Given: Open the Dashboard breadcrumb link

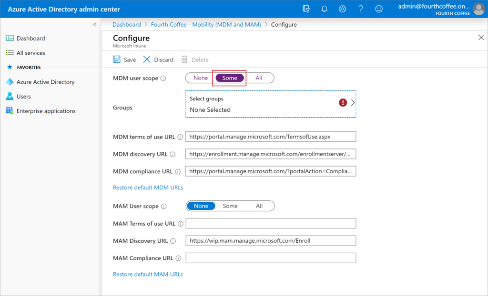Looking at the screenshot, I should [x=127, y=25].
